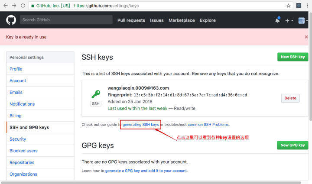Click the green SSH key icon
312x184 pixels.
pos(96,94)
